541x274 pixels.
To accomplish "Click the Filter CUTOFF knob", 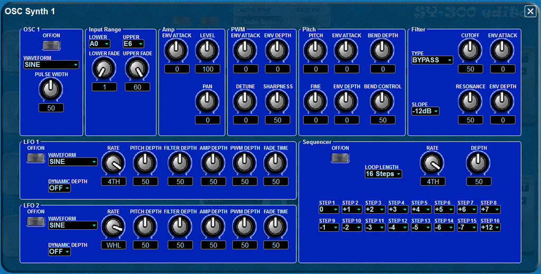I will coord(470,50).
